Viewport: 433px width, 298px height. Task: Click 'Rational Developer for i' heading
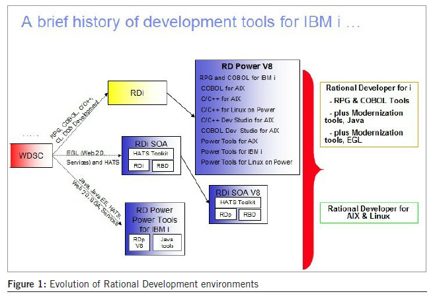click(x=368, y=88)
